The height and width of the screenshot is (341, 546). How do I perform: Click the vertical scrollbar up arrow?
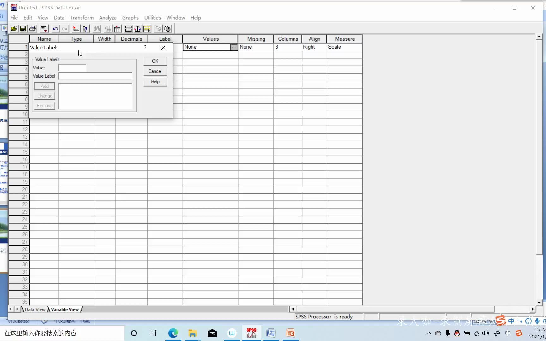[539, 37]
